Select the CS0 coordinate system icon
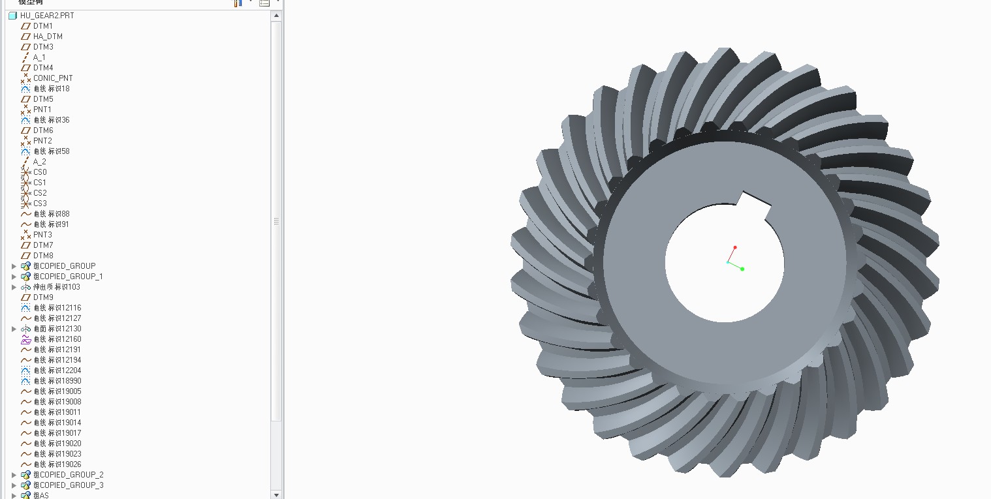Image resolution: width=991 pixels, height=499 pixels. coord(26,172)
